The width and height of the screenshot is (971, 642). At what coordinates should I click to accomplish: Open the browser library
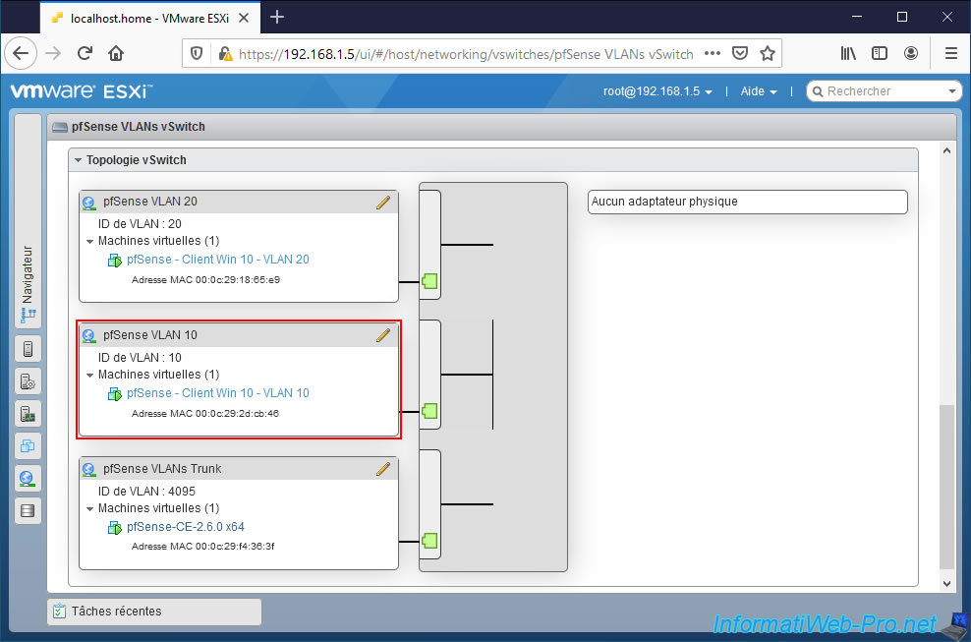point(848,53)
